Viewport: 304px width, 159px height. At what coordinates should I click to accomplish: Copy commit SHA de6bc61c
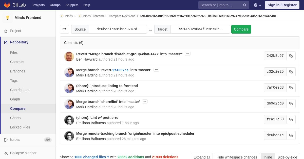click(291, 135)
